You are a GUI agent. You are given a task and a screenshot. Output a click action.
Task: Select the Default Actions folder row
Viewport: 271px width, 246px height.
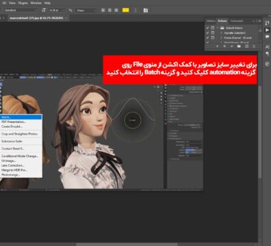tap(234, 28)
